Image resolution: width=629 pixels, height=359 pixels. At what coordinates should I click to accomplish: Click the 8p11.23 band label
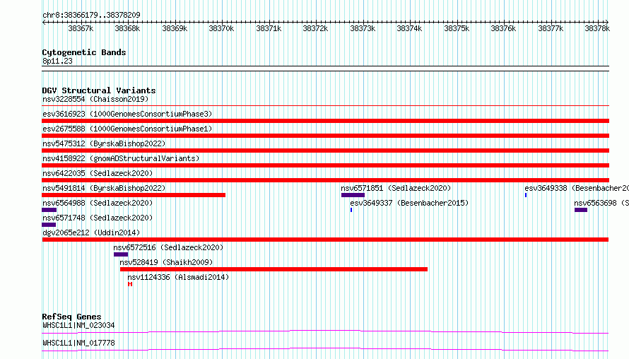click(57, 61)
